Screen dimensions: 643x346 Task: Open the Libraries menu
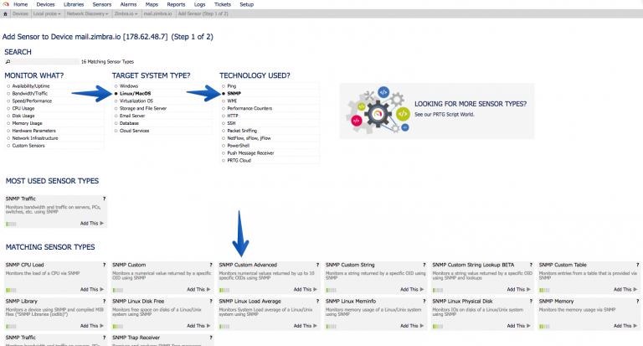74,4
